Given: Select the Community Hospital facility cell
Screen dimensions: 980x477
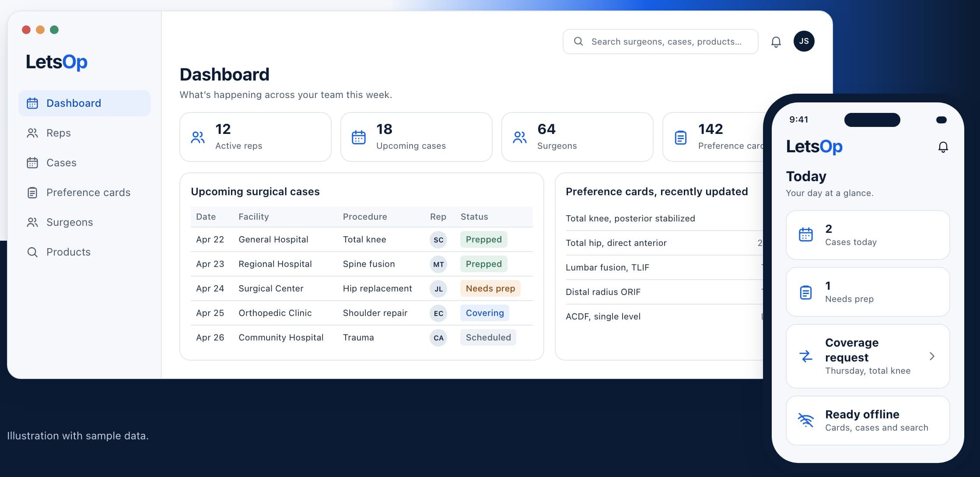Looking at the screenshot, I should tap(281, 337).
